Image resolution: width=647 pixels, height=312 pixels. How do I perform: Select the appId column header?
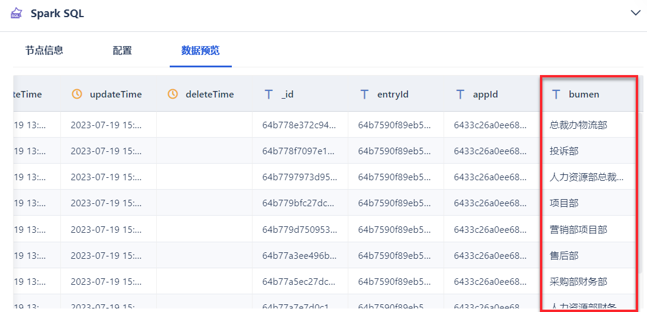[491, 94]
